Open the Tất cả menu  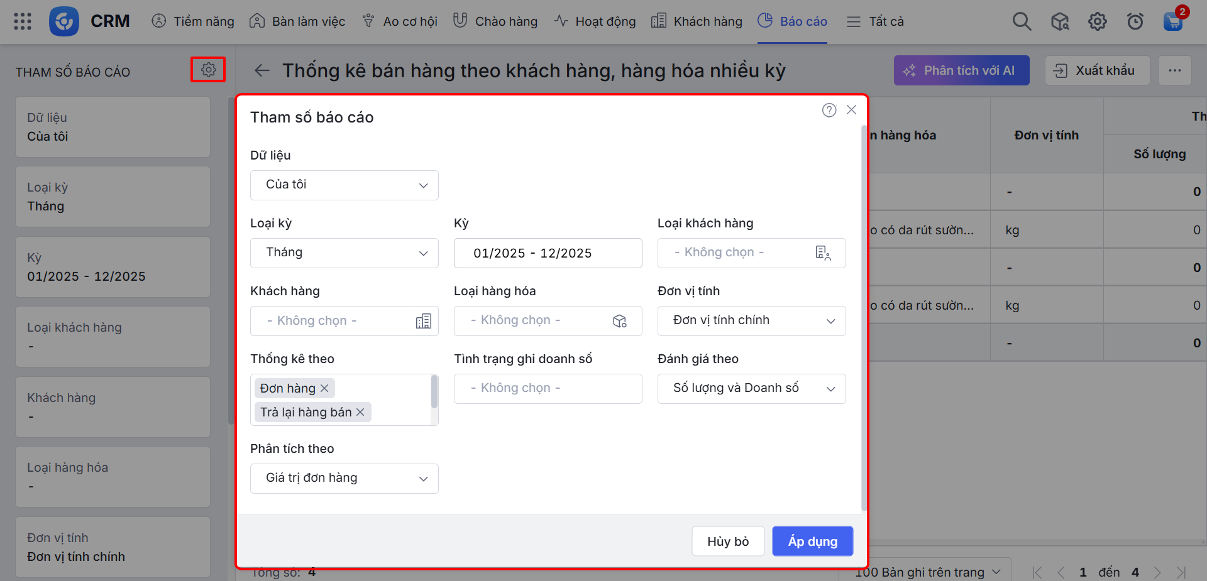pos(875,22)
